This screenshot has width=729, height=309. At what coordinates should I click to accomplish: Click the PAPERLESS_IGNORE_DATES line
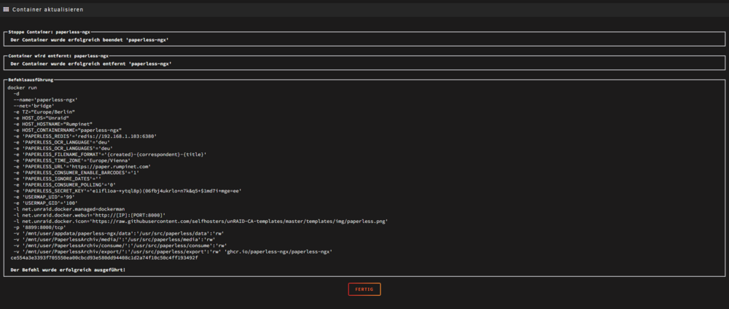(57, 178)
